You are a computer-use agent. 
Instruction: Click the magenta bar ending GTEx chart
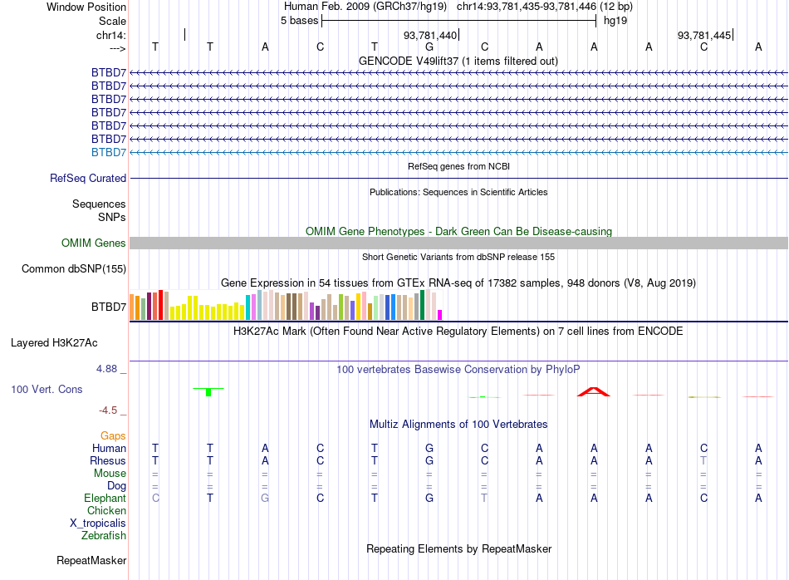click(x=440, y=315)
